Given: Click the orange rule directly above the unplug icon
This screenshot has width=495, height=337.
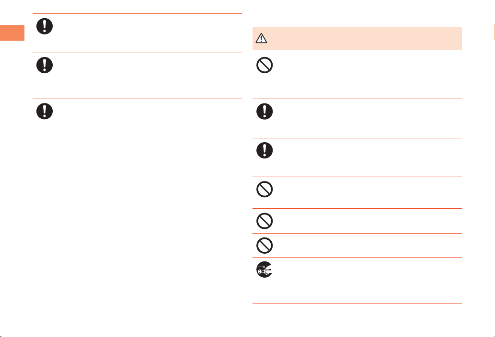Looking at the screenshot, I should click(x=357, y=257).
